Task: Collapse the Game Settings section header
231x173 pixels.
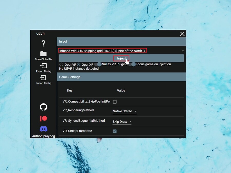Action: click(x=121, y=77)
